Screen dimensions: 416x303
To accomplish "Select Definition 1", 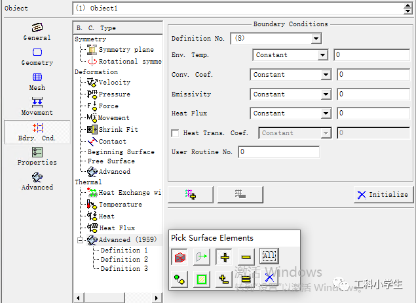I will 124,250.
